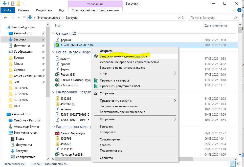Click the PDF icon of 'АналитФармация' file
Screen dimensions: 244x167
coord(57,133)
